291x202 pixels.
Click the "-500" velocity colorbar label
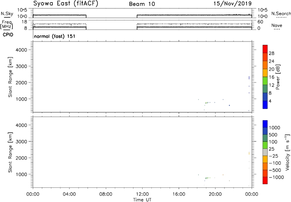click(275, 170)
